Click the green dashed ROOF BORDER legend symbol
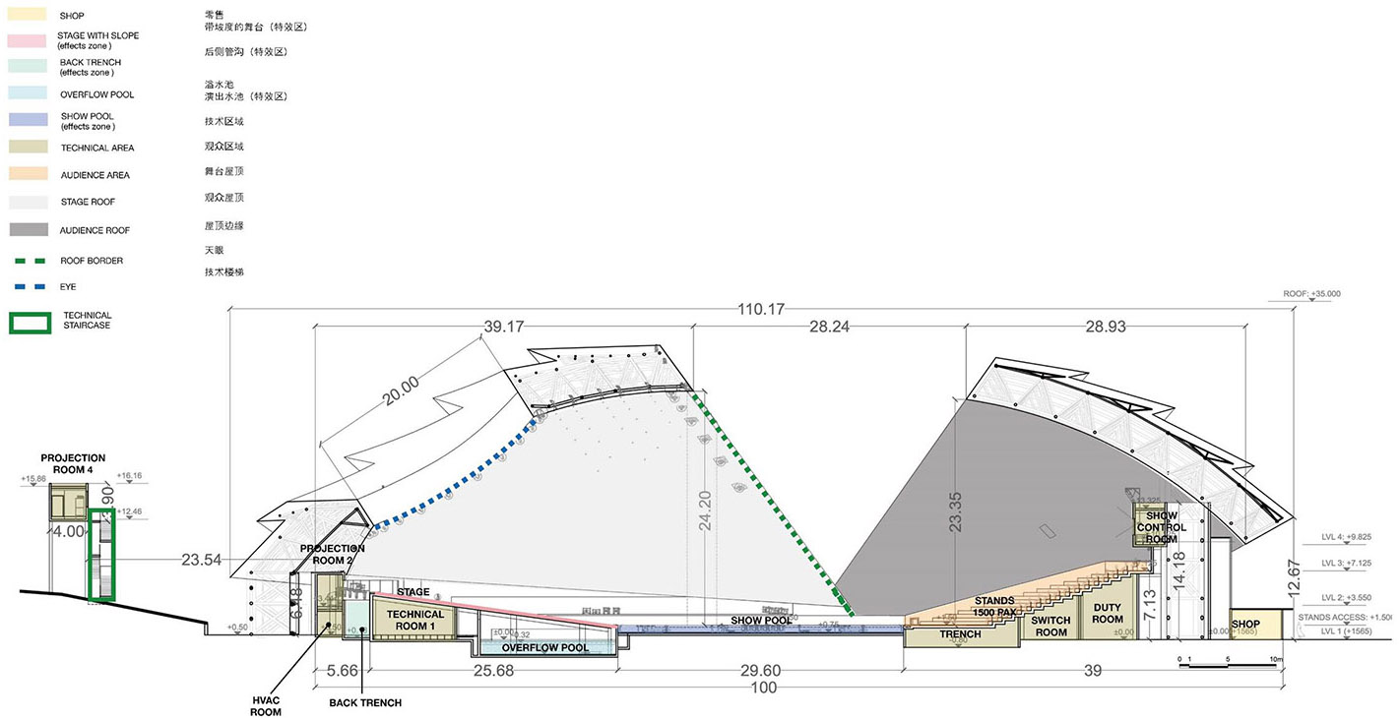The image size is (1399, 720). (29, 261)
